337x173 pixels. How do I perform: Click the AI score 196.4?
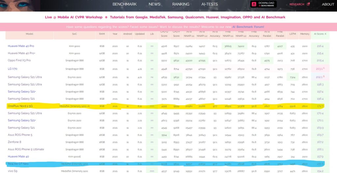click(320, 99)
